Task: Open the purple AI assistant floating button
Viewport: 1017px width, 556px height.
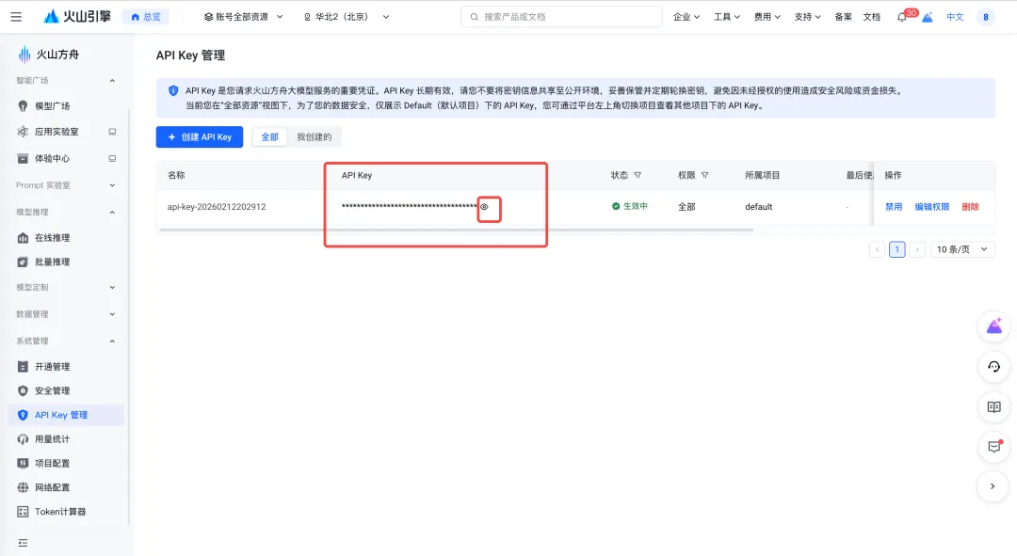Action: (x=993, y=326)
